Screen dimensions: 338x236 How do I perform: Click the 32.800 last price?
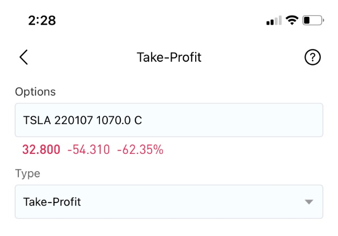[41, 149]
